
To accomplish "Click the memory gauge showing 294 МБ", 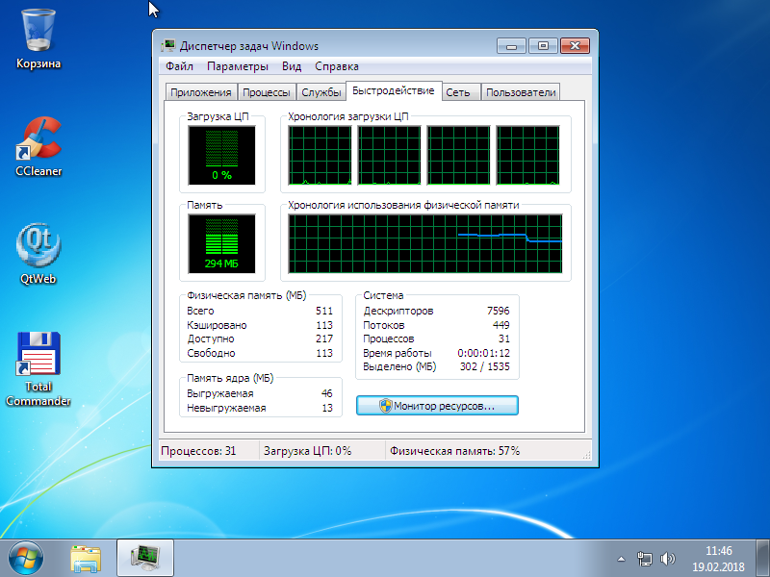I will 221,243.
